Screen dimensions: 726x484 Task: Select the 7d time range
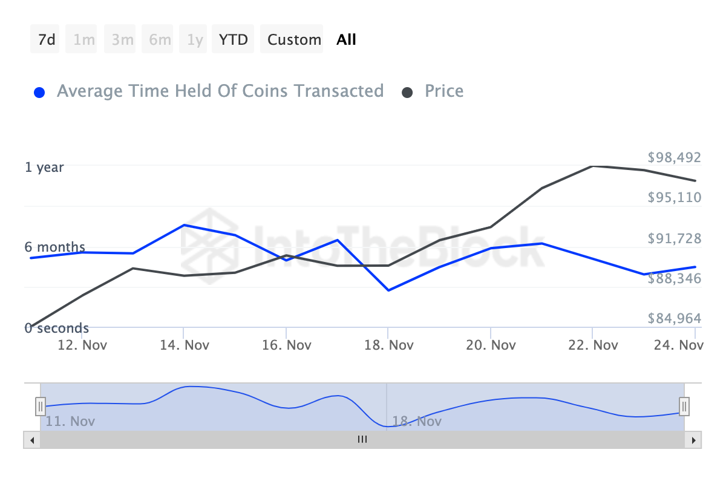45,39
